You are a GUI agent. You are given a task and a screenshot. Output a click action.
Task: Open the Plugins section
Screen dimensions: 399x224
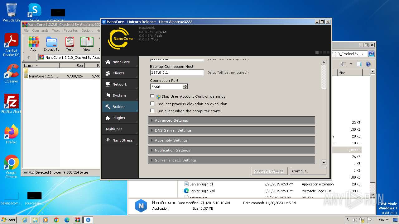[x=120, y=118]
